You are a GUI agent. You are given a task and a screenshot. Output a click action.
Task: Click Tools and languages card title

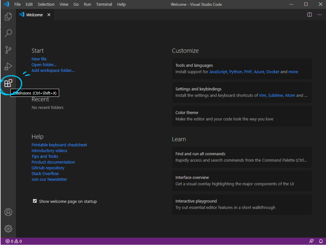[x=194, y=65]
